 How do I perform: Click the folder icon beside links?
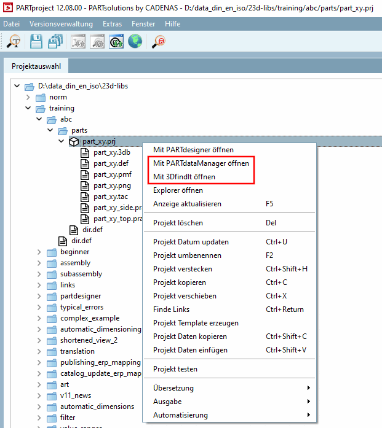(52, 286)
